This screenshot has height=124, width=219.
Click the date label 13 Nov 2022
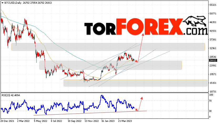91,121
